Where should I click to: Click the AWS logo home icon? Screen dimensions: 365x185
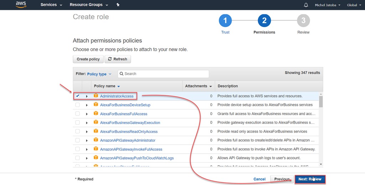tap(21, 5)
